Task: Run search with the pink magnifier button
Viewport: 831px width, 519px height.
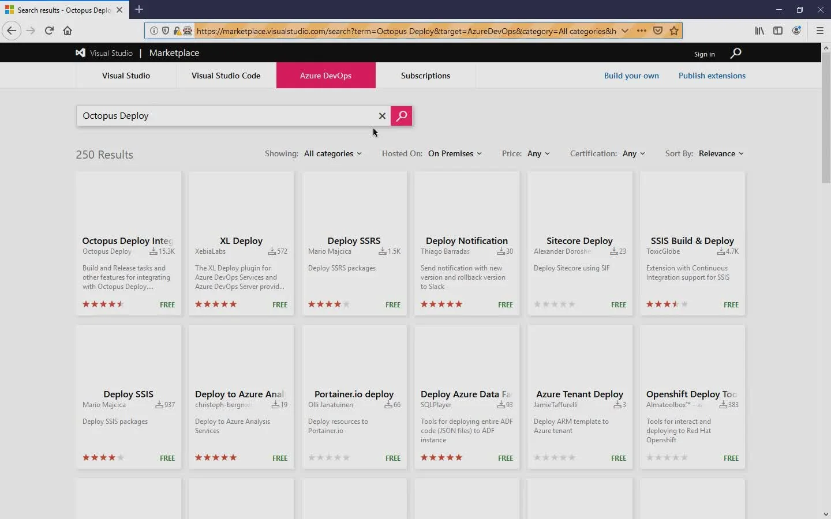Action: [x=401, y=116]
